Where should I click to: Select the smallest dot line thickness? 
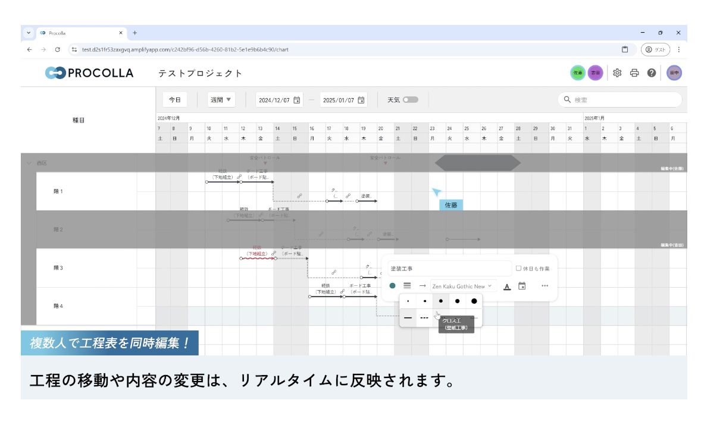(408, 301)
